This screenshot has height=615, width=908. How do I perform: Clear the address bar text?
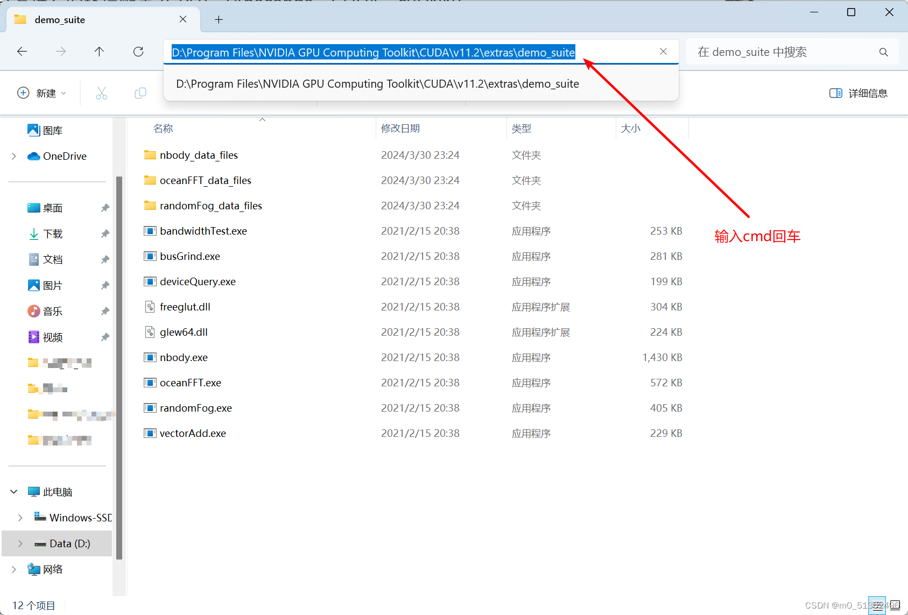[663, 52]
